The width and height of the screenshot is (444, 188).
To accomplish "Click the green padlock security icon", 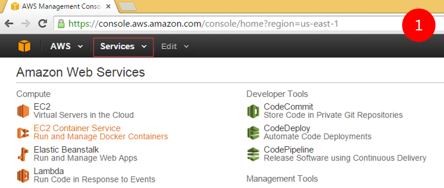I will click(61, 23).
